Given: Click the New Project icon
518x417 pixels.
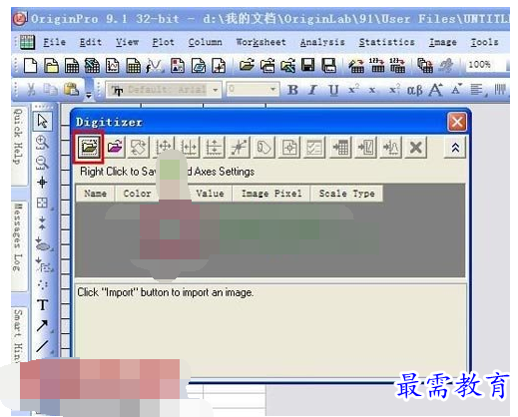Looking at the screenshot, I should [x=30, y=65].
